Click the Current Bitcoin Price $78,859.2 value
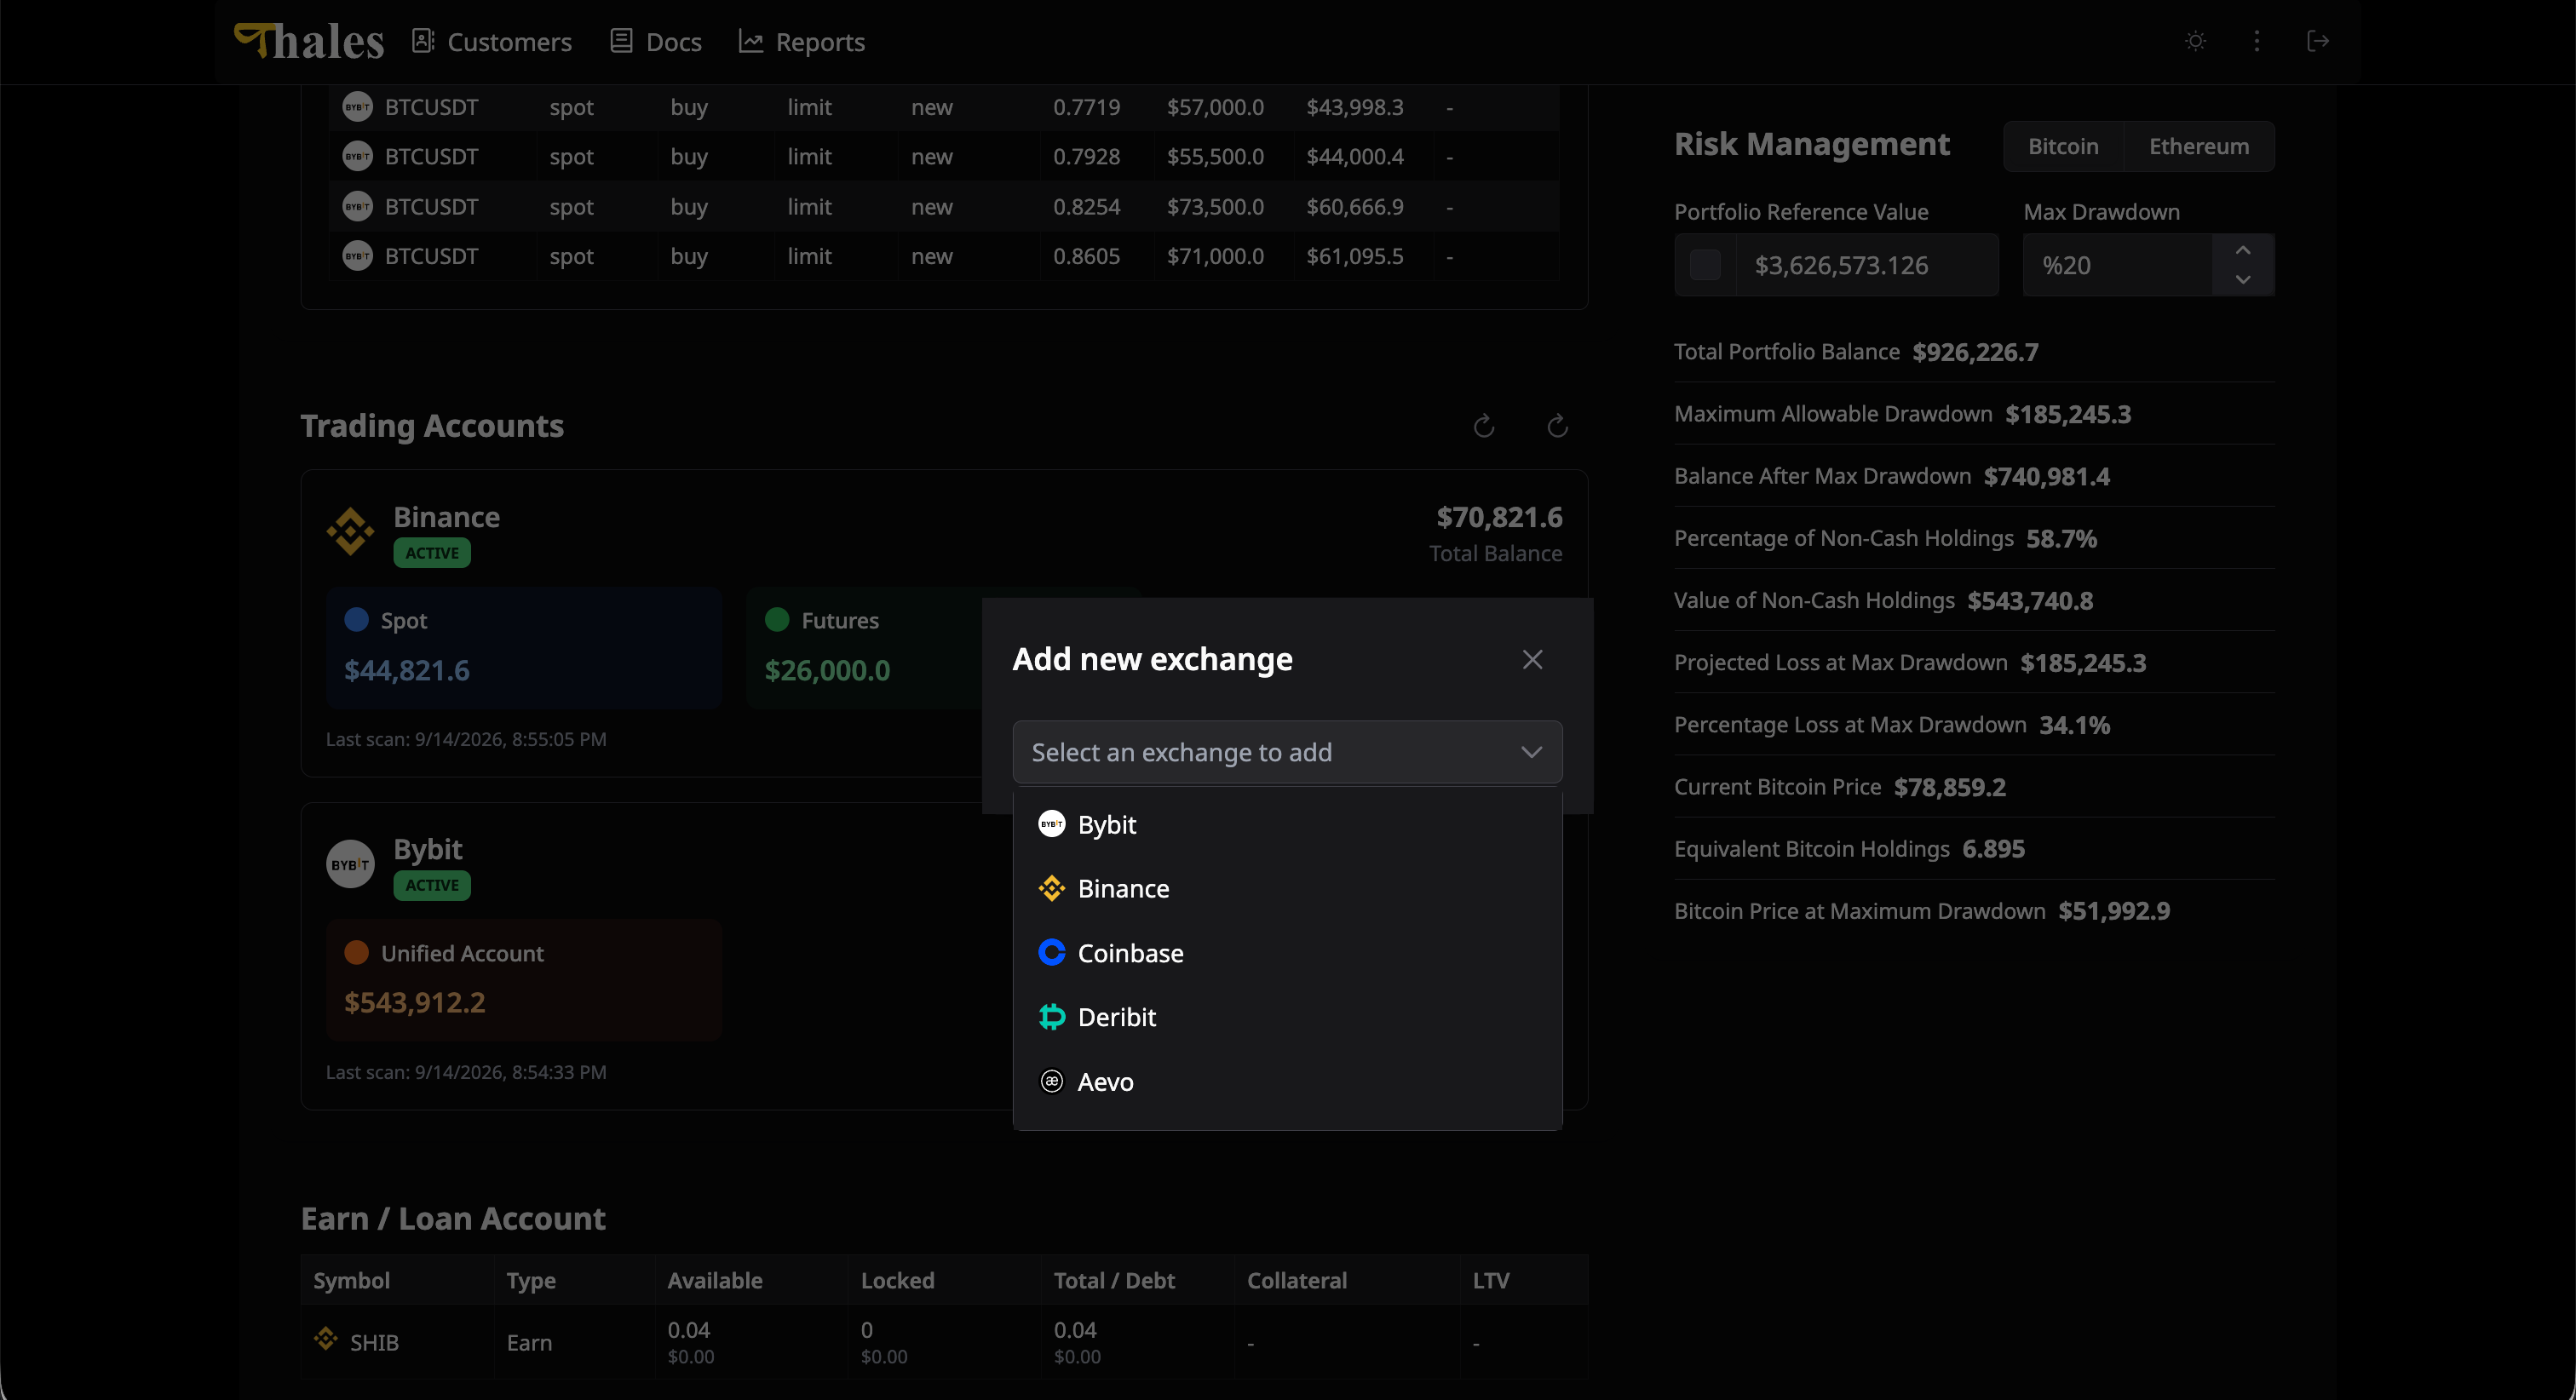2576x1400 pixels. tap(1949, 787)
